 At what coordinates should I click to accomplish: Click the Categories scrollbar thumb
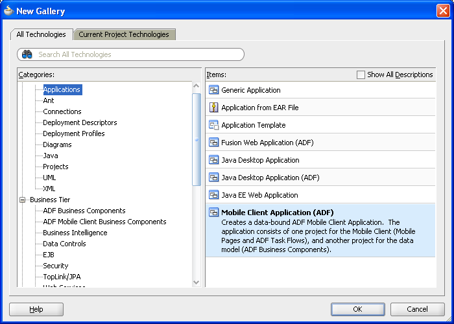197,139
